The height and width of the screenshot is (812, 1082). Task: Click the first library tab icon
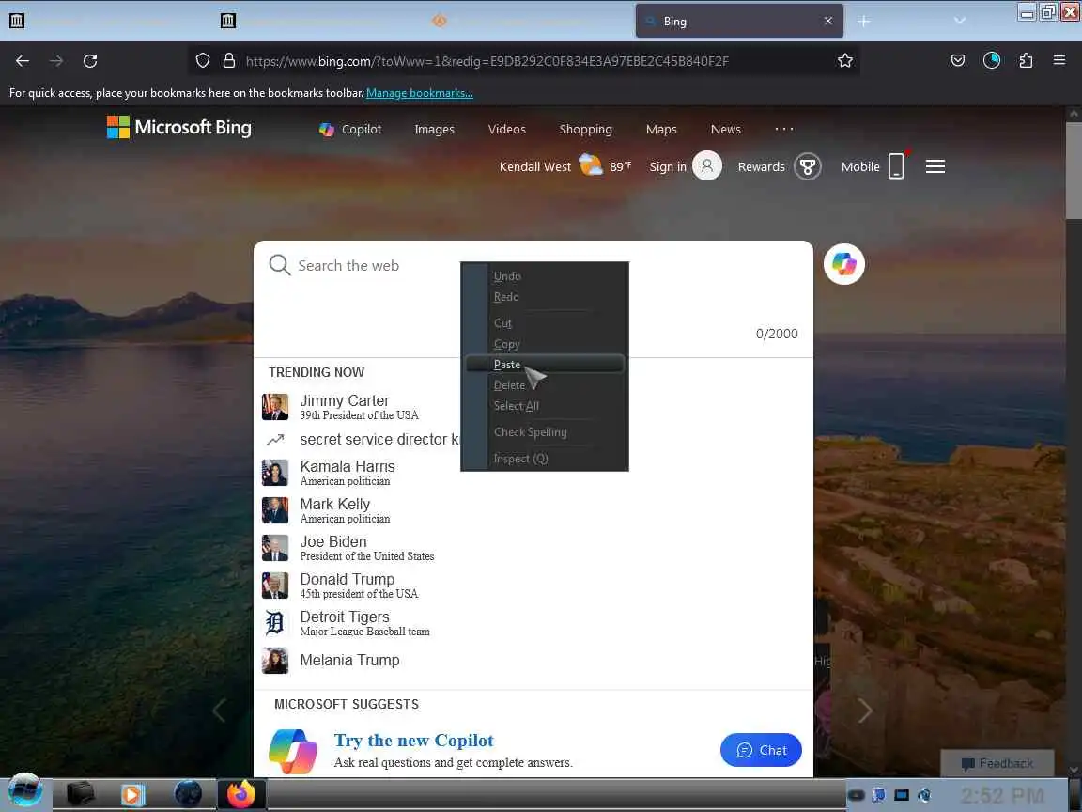pyautogui.click(x=17, y=21)
